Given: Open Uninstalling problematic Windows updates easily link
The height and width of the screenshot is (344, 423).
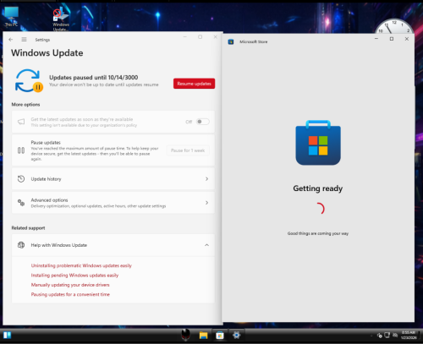Looking at the screenshot, I should tap(81, 265).
